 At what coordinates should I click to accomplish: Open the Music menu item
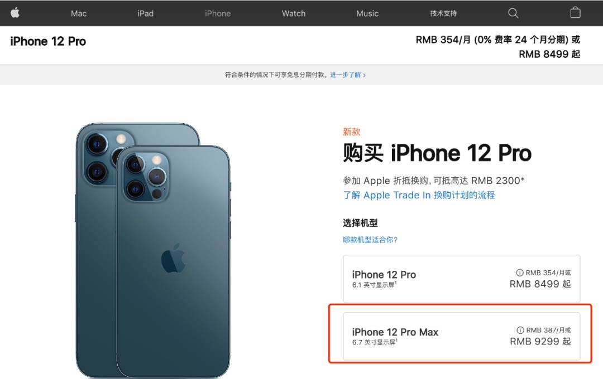367,13
